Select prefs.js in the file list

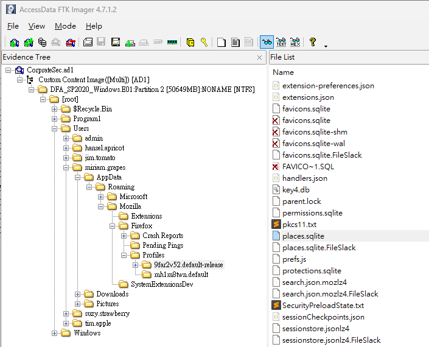(x=294, y=259)
